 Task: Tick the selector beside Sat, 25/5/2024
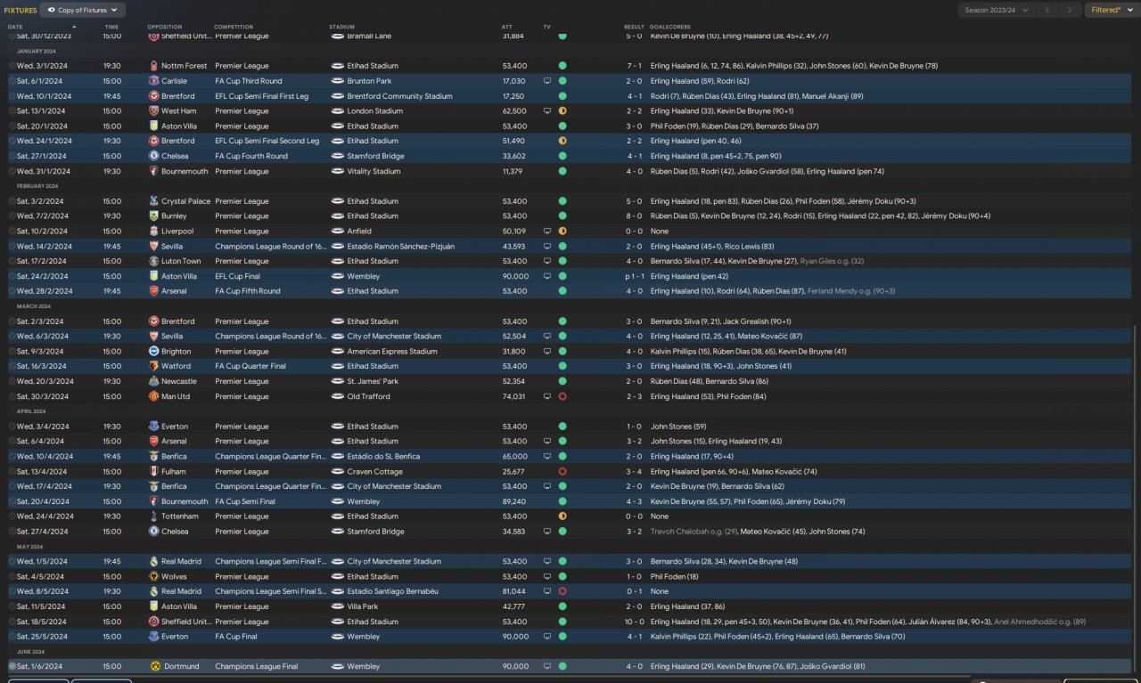point(12,637)
